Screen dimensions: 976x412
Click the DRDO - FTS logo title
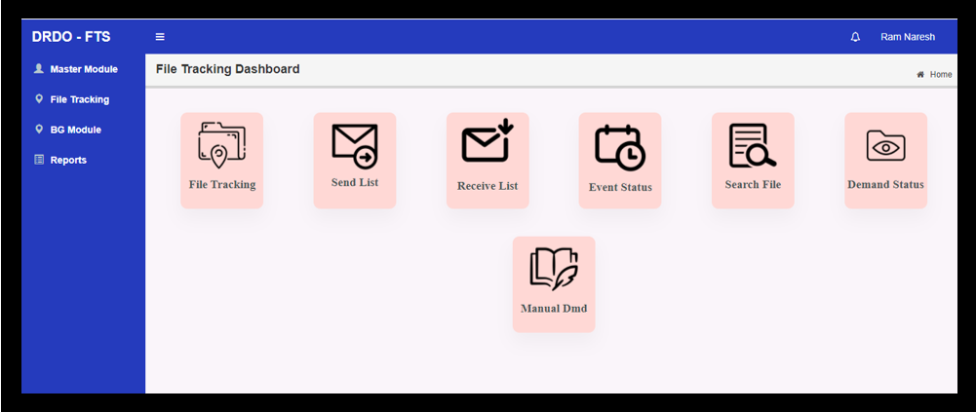[x=71, y=37]
